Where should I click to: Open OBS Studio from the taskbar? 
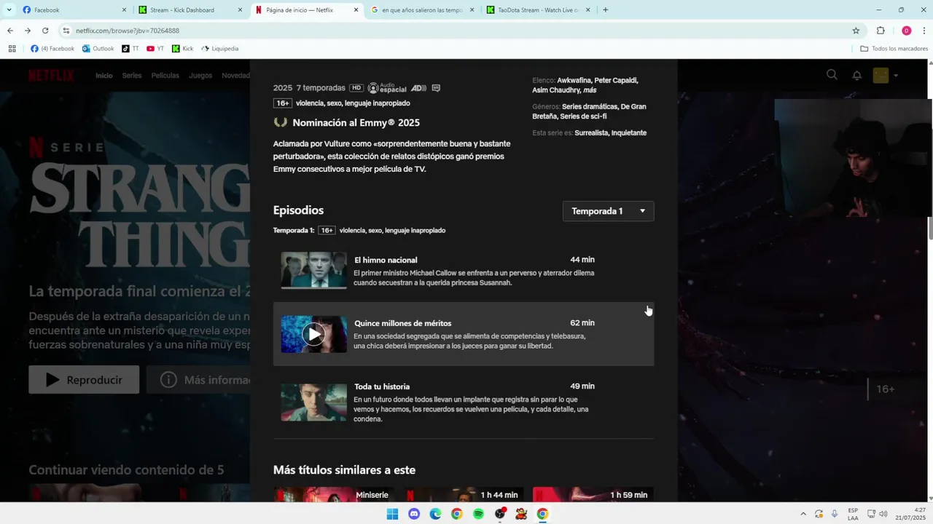(500, 514)
